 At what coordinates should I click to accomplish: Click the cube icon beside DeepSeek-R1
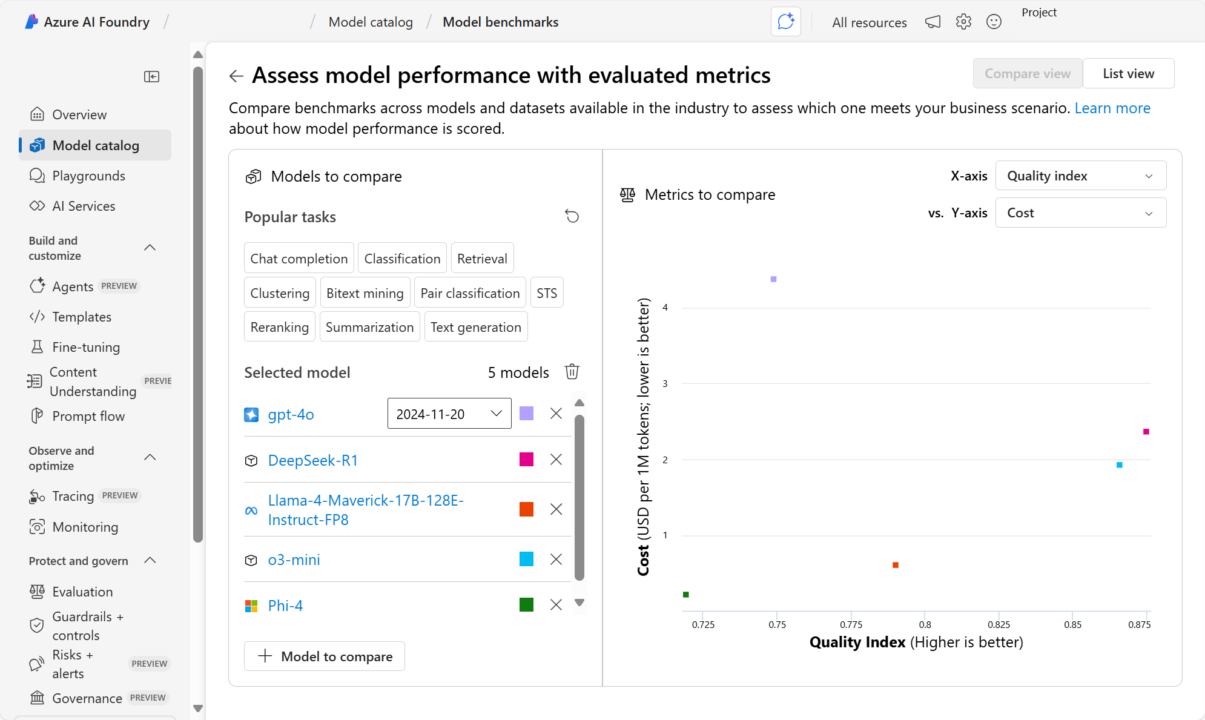tap(251, 461)
